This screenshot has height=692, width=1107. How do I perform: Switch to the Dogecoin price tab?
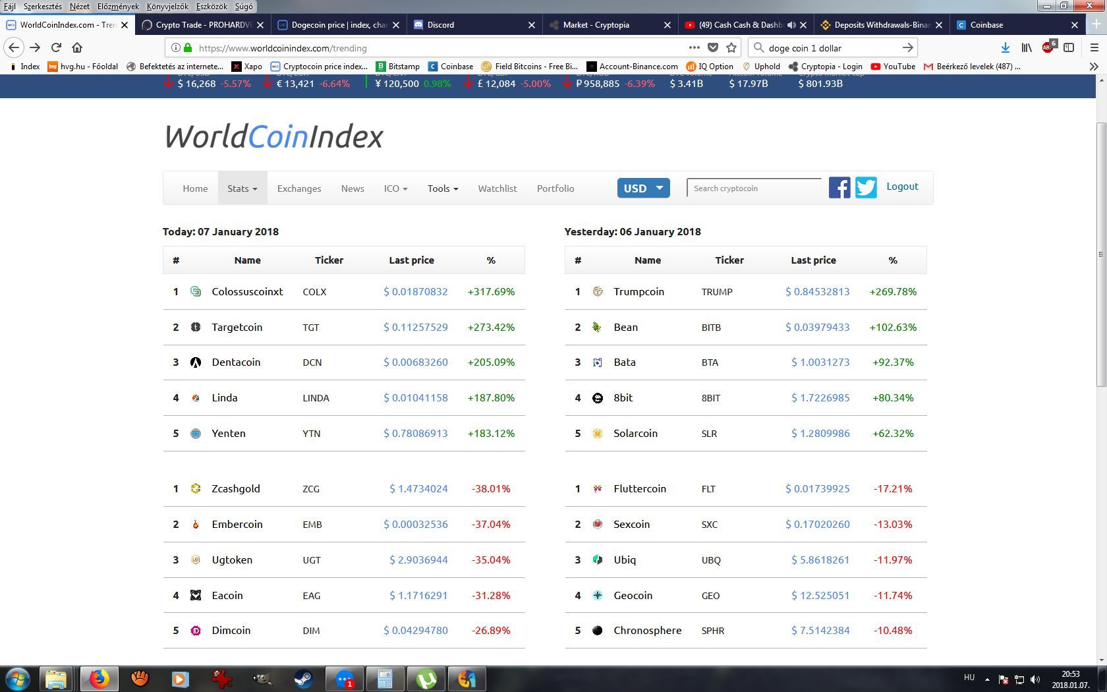click(339, 24)
